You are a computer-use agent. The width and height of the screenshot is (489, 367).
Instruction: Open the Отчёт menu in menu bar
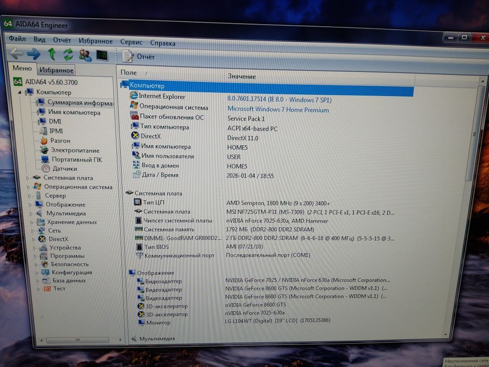[x=62, y=40]
